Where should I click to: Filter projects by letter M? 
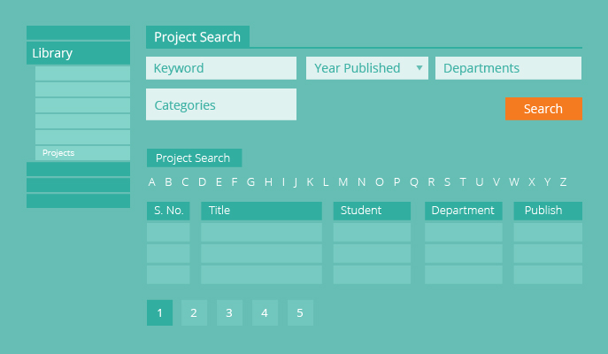[343, 182]
